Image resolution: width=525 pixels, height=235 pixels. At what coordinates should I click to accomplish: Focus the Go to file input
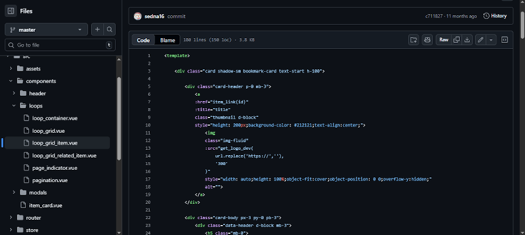click(60, 45)
